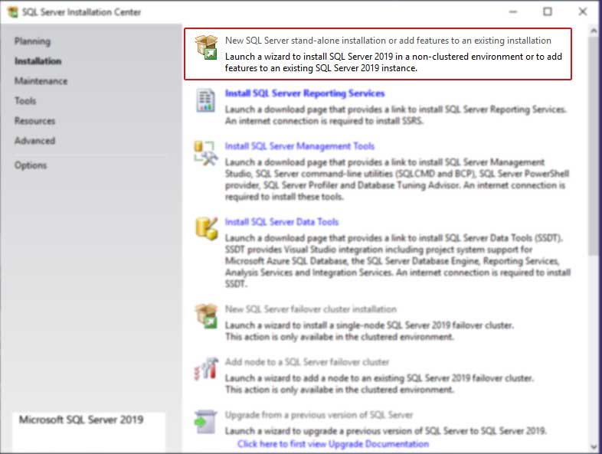Switch to the Tools page
This screenshot has width=602, height=454.
click(25, 101)
